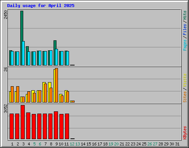Screen dimensions: 189x148
Task: Click day 5 on the x-axis
Action: click(x=34, y=144)
